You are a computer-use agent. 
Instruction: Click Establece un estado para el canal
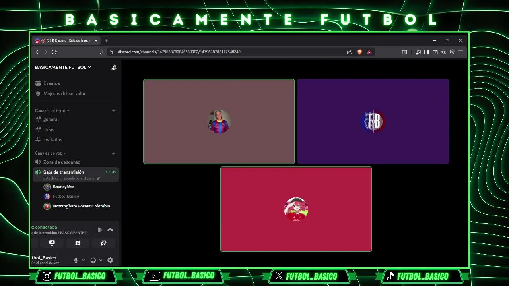point(69,178)
